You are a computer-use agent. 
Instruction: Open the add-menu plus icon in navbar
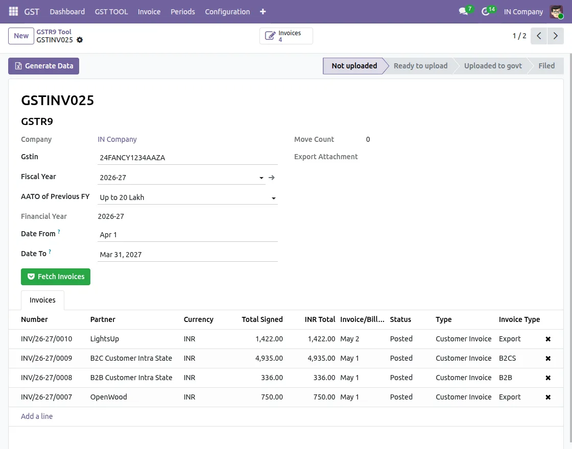[263, 12]
